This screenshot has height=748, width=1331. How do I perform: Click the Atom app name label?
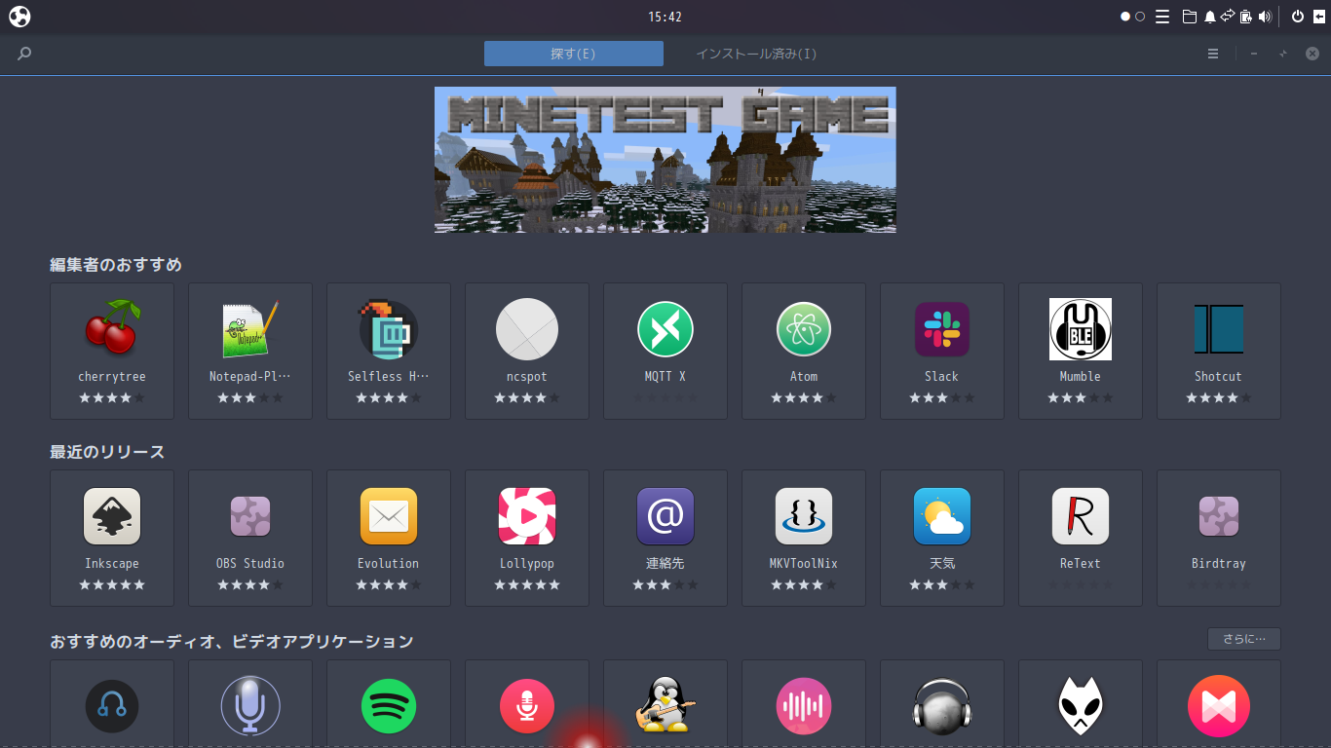click(x=804, y=377)
